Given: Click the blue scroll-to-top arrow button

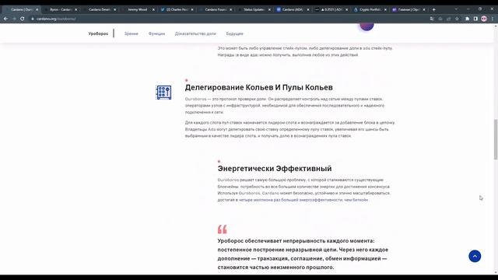Looking at the screenshot, I should (x=475, y=256).
